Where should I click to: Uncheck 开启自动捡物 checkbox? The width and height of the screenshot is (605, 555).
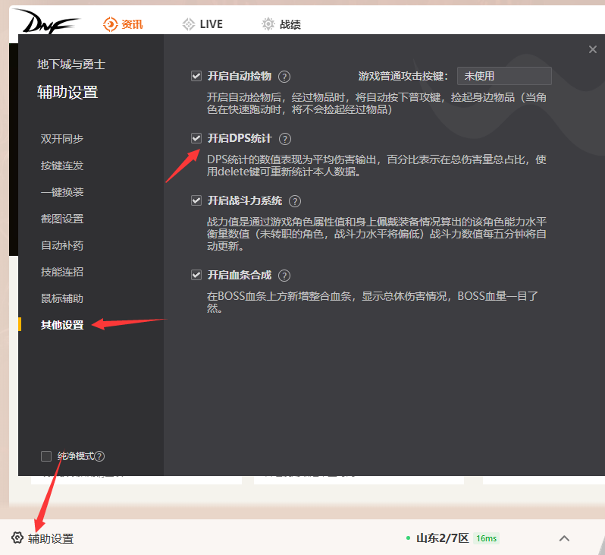[196, 76]
